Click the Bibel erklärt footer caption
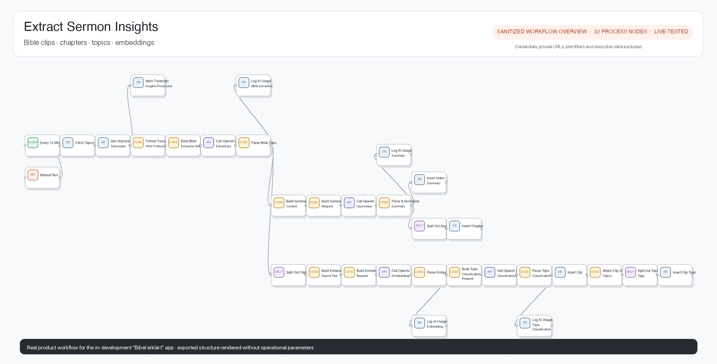This screenshot has width=717, height=364. (x=170, y=347)
